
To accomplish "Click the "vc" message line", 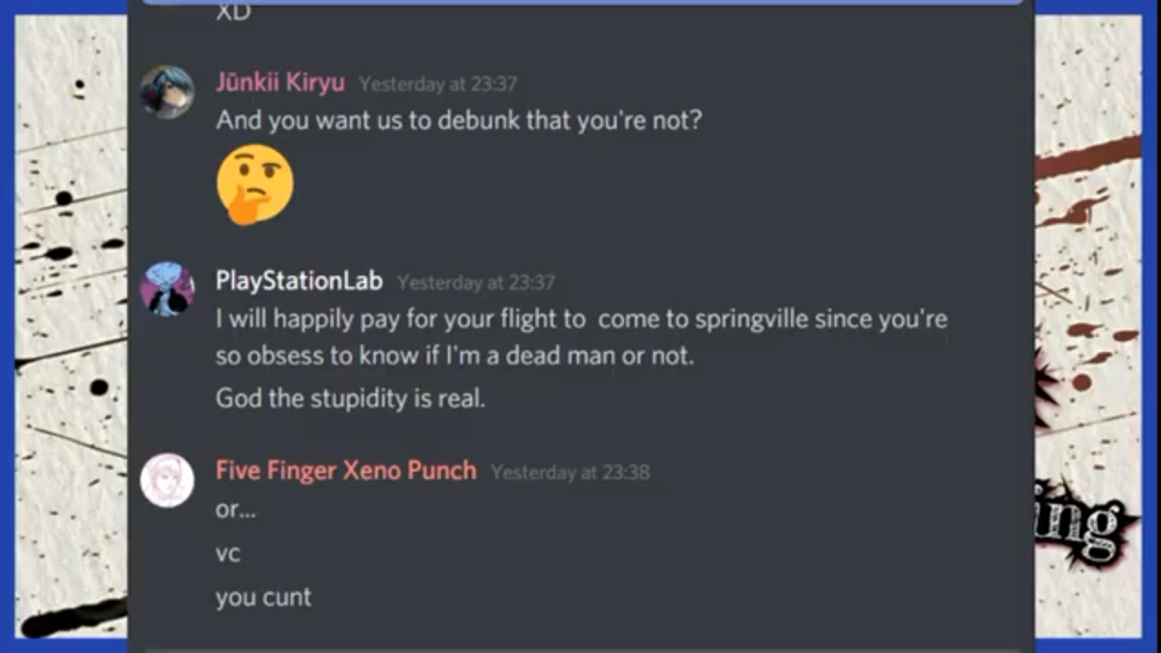I will (228, 553).
